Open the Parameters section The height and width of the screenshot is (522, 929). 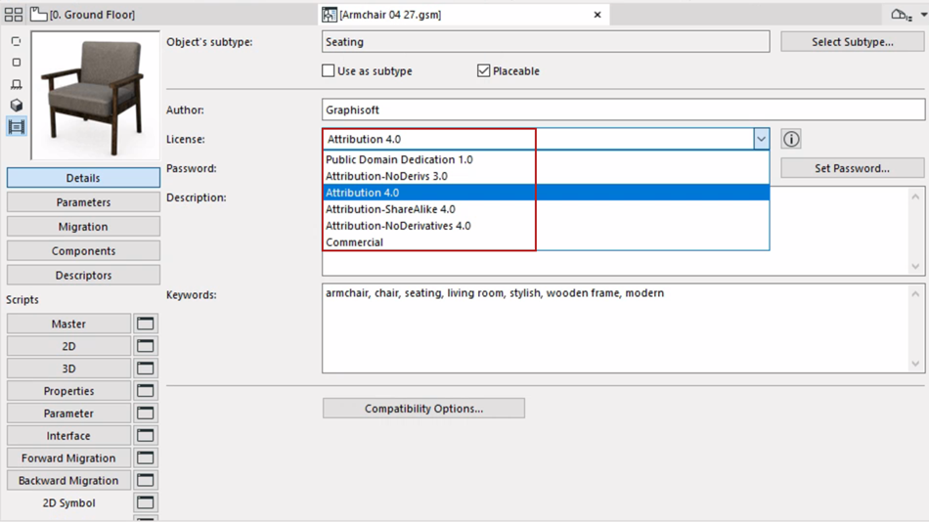(83, 202)
